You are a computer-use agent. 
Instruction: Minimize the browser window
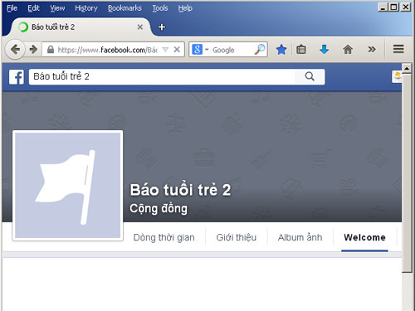[x=383, y=7]
